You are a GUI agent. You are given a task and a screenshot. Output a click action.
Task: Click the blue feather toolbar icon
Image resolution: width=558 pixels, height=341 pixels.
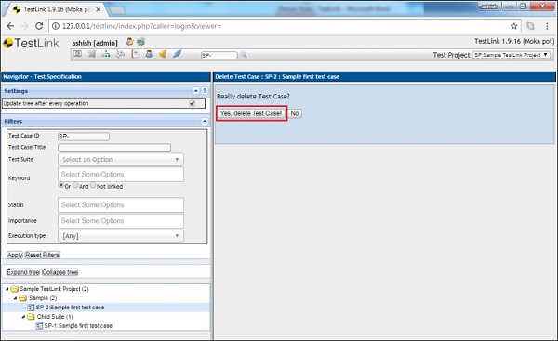[177, 54]
